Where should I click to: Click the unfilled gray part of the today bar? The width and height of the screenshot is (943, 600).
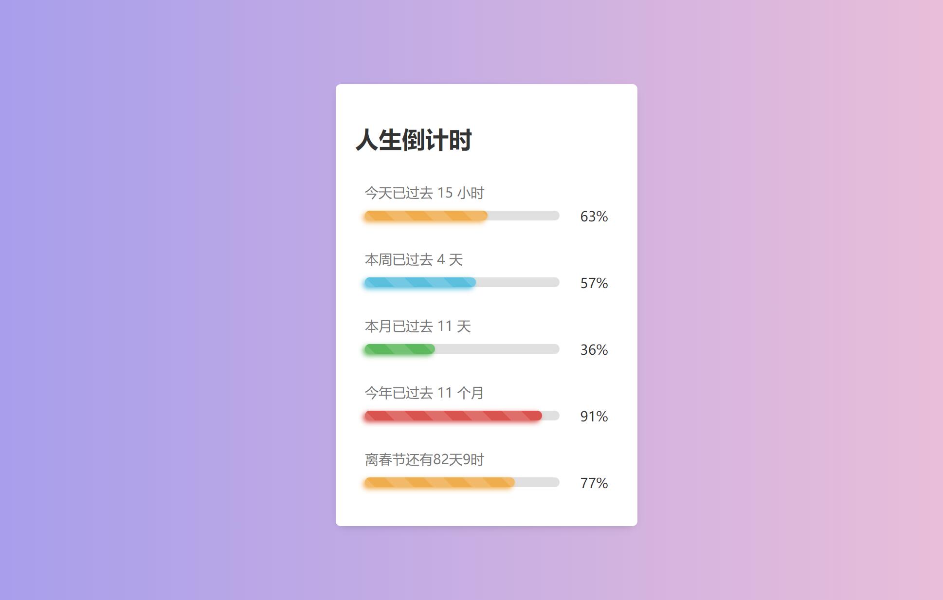pos(524,216)
